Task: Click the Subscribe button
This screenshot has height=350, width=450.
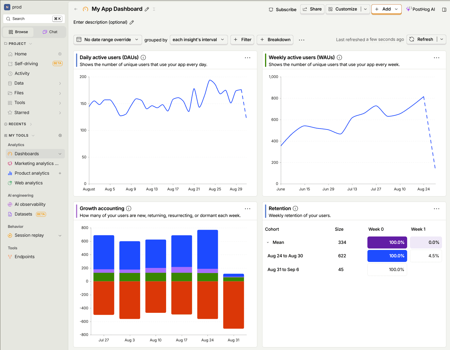Action: (282, 9)
